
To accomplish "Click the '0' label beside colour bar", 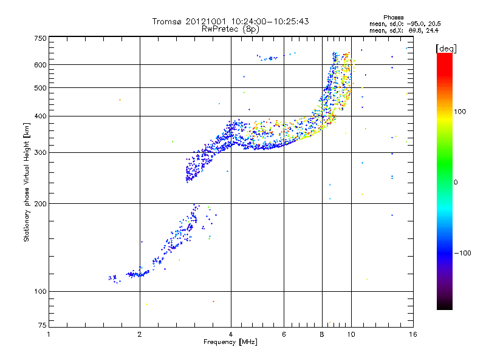I will coord(456,182).
